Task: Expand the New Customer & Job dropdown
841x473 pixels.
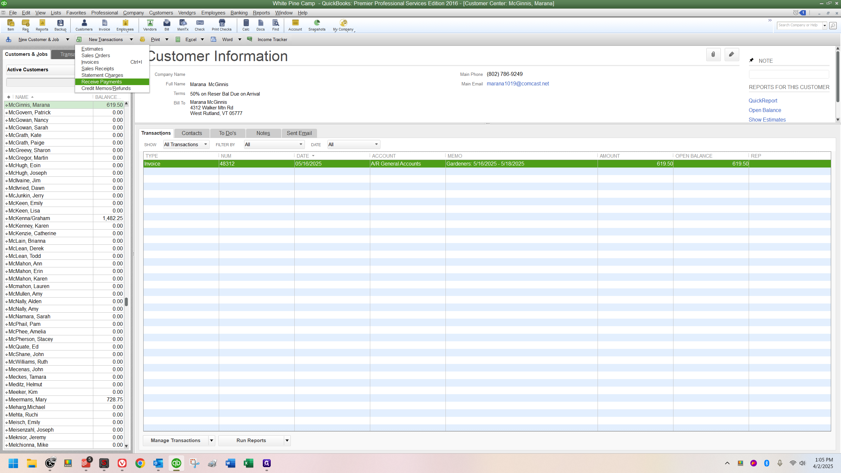Action: pos(68,39)
